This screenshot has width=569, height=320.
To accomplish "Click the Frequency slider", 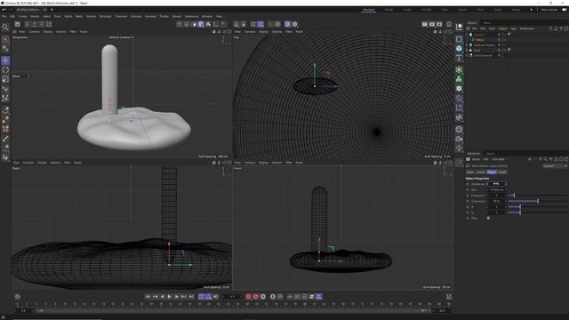I will pyautogui.click(x=538, y=196).
